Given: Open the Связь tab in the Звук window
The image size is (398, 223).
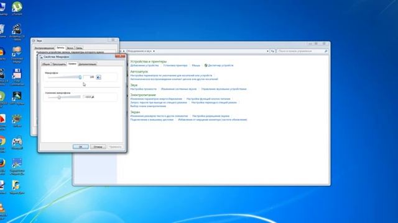Looking at the screenshot, I should 79,48.
